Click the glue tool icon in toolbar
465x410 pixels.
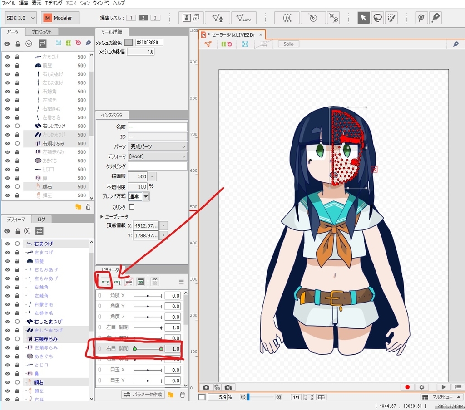(x=334, y=18)
